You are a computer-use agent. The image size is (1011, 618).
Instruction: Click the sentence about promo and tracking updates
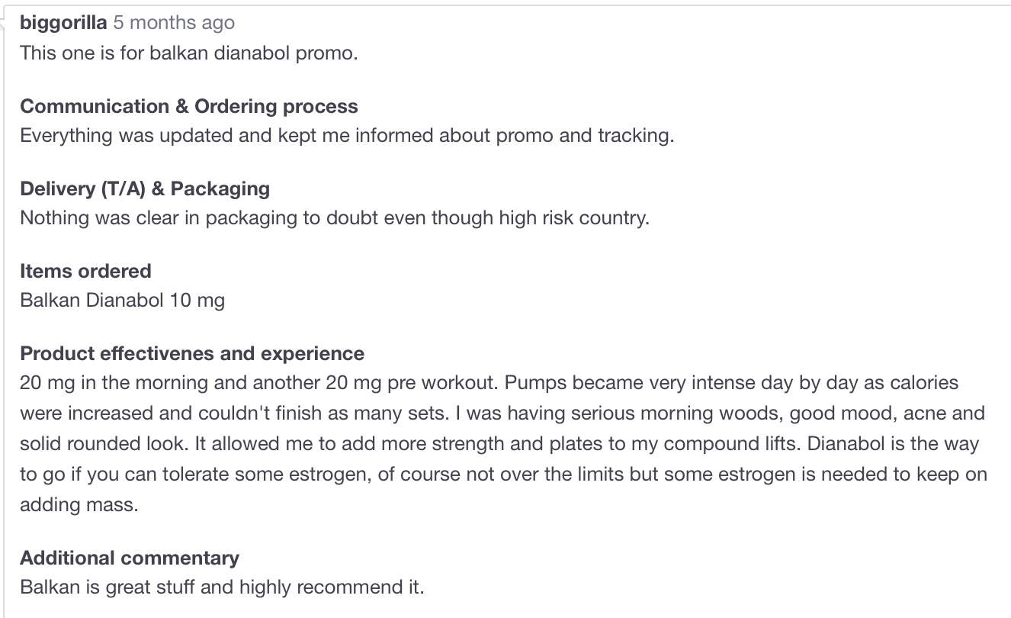(347, 136)
